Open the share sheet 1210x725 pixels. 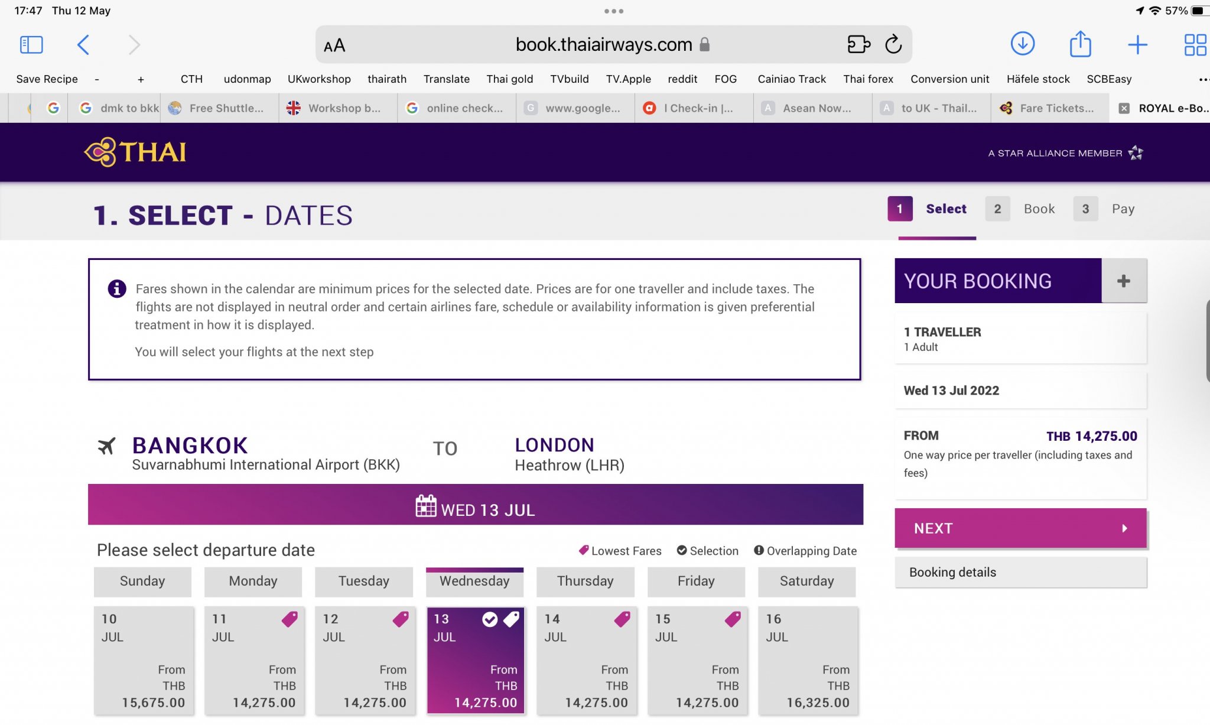tap(1080, 44)
